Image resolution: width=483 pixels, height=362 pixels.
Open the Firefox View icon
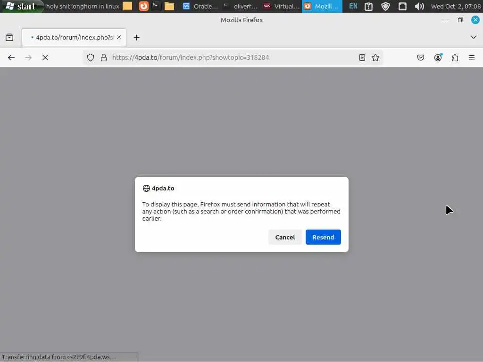tap(9, 38)
